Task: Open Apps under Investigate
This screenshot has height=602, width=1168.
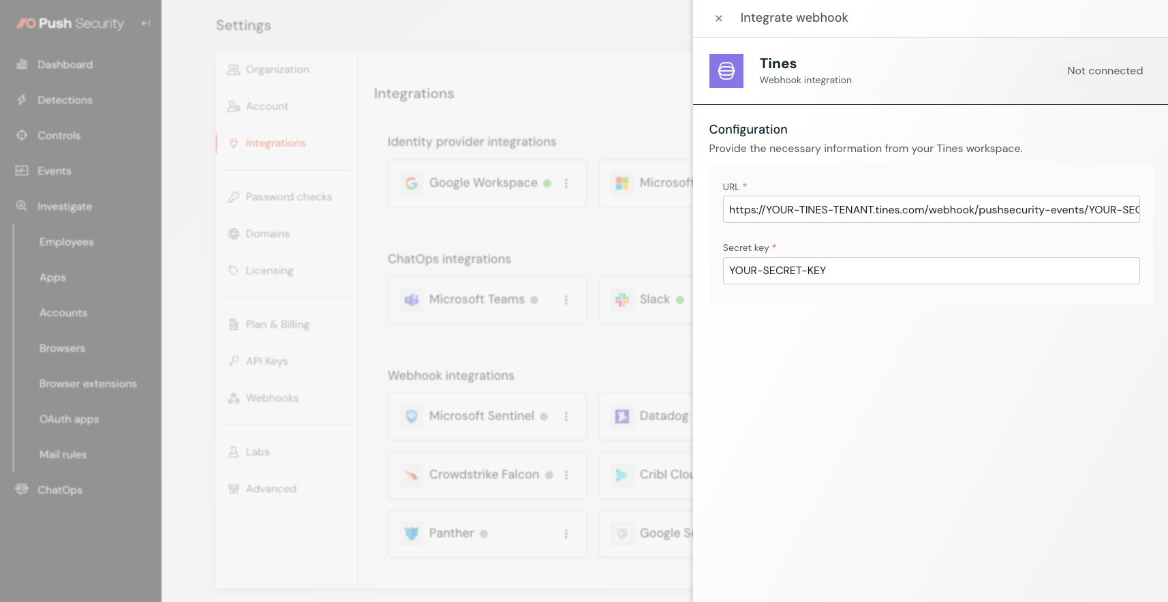Action: point(52,277)
